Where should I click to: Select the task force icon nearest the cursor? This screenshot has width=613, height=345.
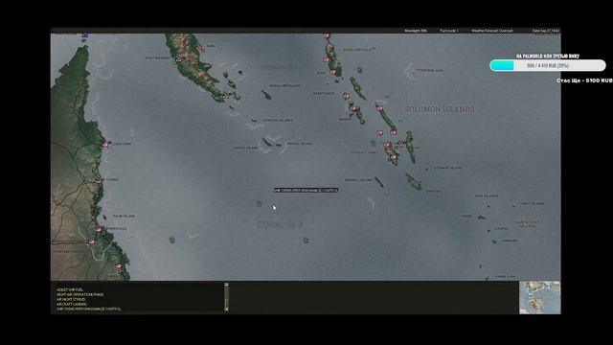click(259, 203)
